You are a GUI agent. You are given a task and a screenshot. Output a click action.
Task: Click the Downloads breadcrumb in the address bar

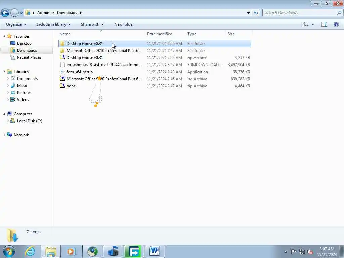pyautogui.click(x=67, y=13)
